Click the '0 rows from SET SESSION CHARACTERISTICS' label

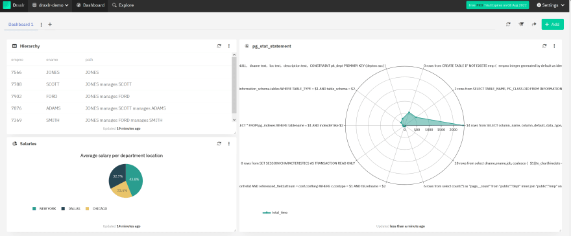click(x=298, y=163)
